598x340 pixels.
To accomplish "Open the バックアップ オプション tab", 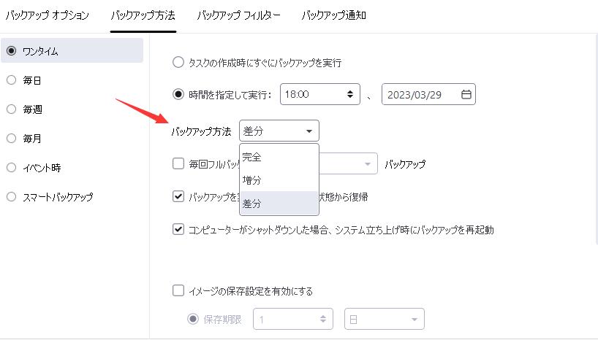I will (x=48, y=15).
